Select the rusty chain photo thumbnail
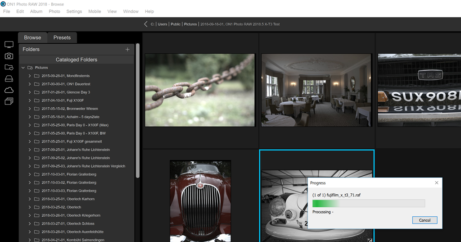Viewport: 461px width, 242px height. click(200, 90)
